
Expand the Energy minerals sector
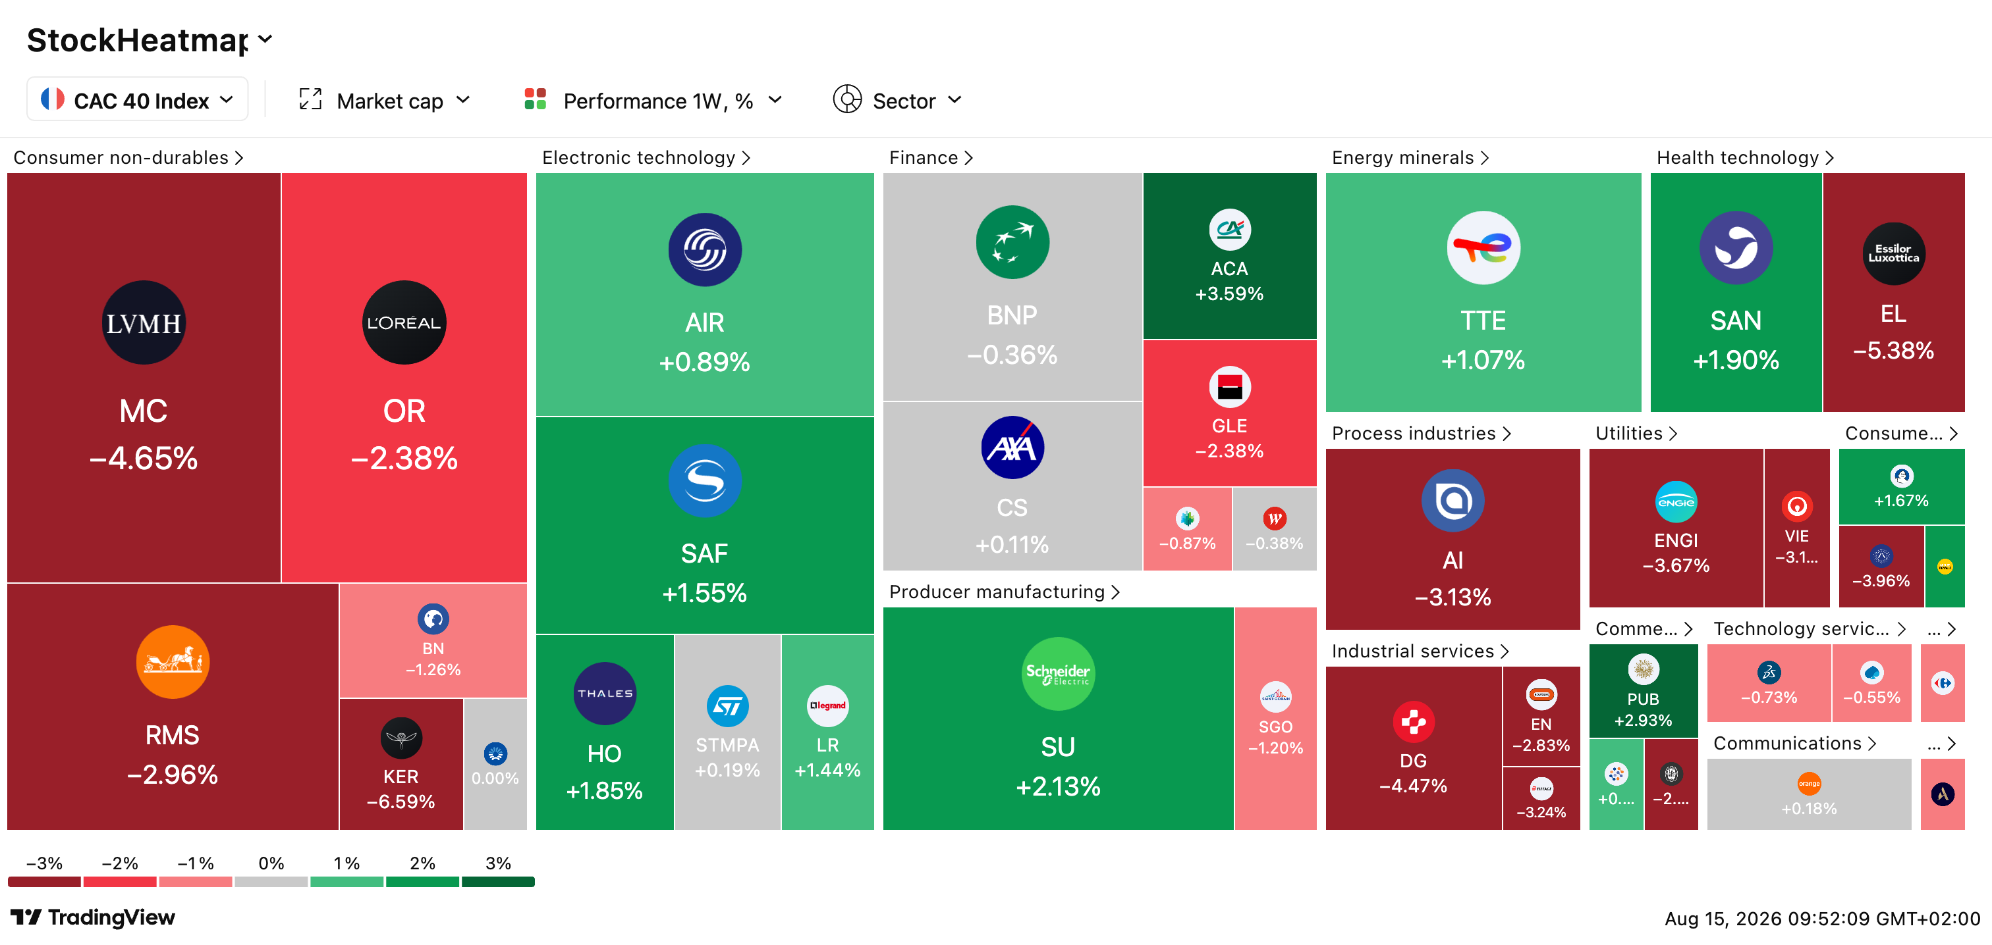tap(1410, 158)
